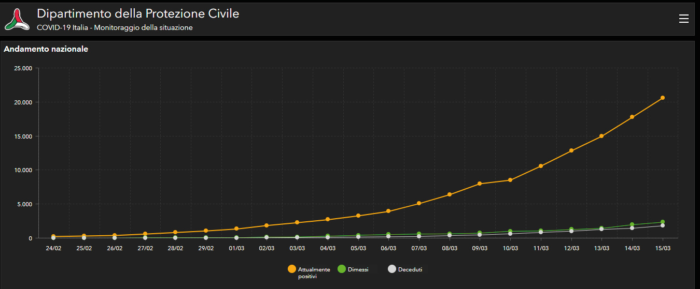Click the gray Deceduti legend dot
The width and height of the screenshot is (700, 289).
(x=392, y=269)
